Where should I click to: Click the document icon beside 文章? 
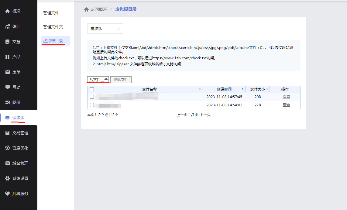[8, 42]
